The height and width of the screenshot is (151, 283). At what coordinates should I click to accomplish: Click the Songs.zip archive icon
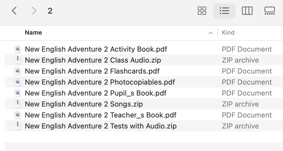pos(18,104)
